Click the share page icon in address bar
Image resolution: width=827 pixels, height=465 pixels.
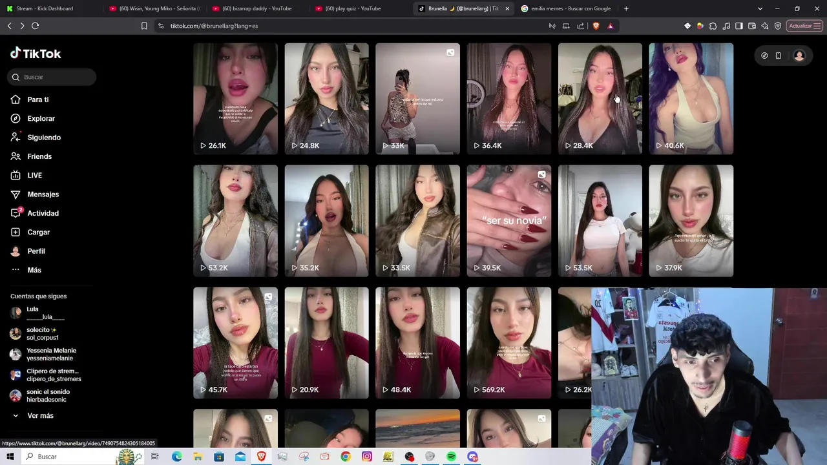580,26
